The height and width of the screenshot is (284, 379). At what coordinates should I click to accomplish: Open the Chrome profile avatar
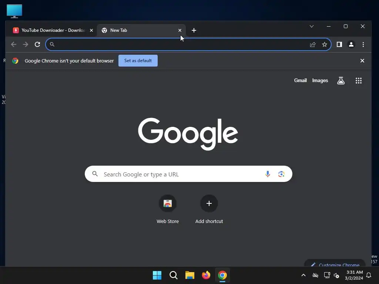351,44
